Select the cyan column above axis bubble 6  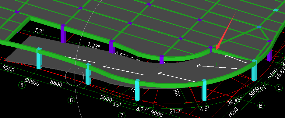click(x=88, y=74)
